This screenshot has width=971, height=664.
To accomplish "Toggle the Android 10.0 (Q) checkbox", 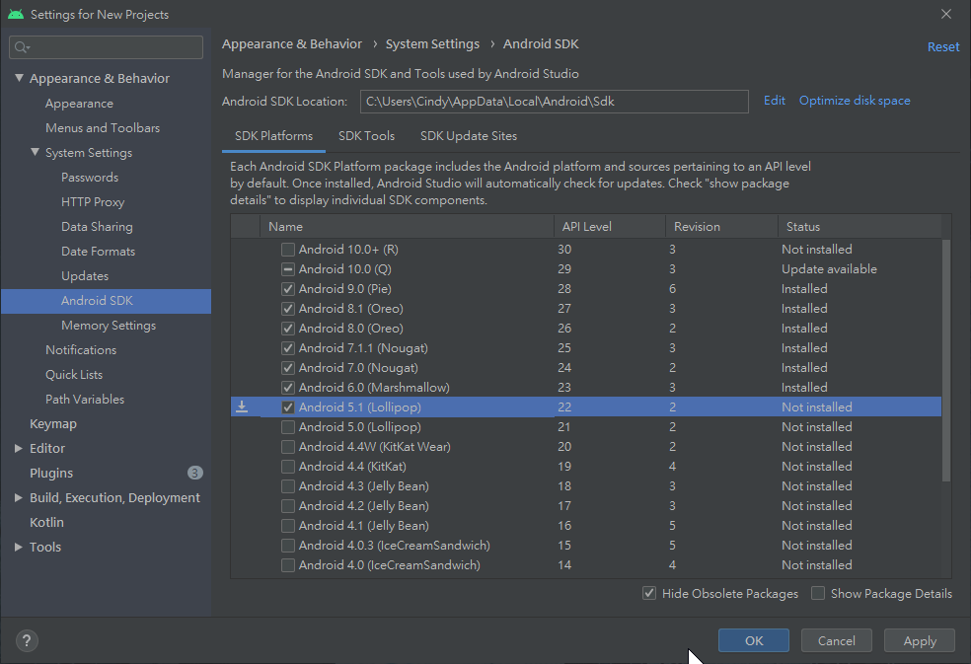I will [x=288, y=269].
